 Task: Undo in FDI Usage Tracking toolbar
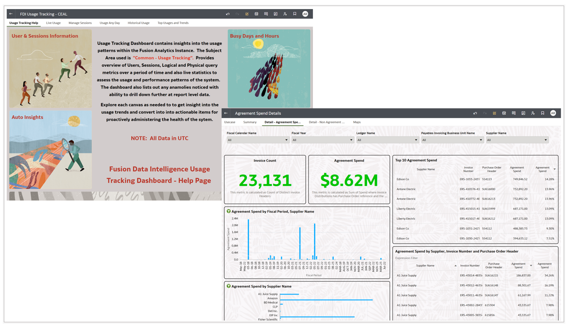pyautogui.click(x=228, y=14)
